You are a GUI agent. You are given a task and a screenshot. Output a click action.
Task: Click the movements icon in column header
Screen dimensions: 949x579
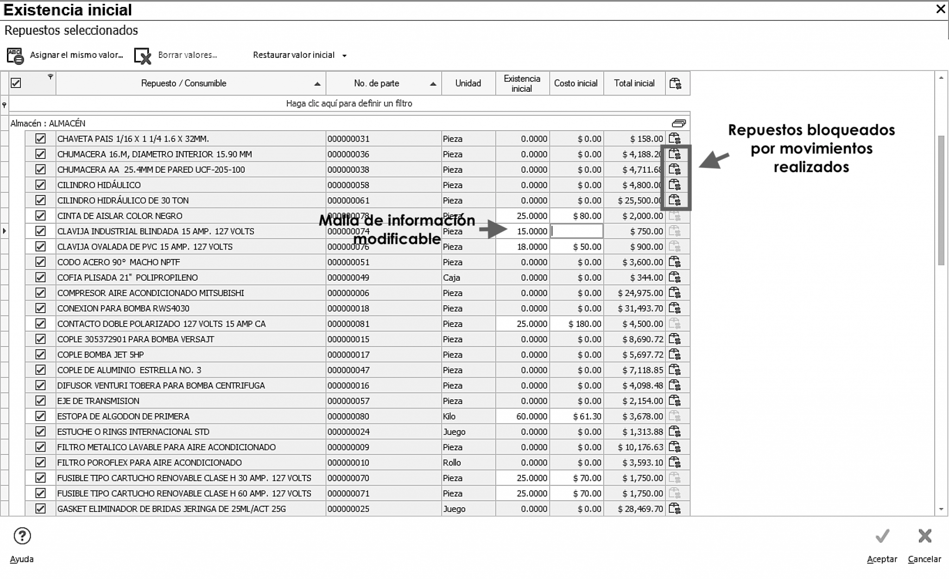click(x=675, y=83)
